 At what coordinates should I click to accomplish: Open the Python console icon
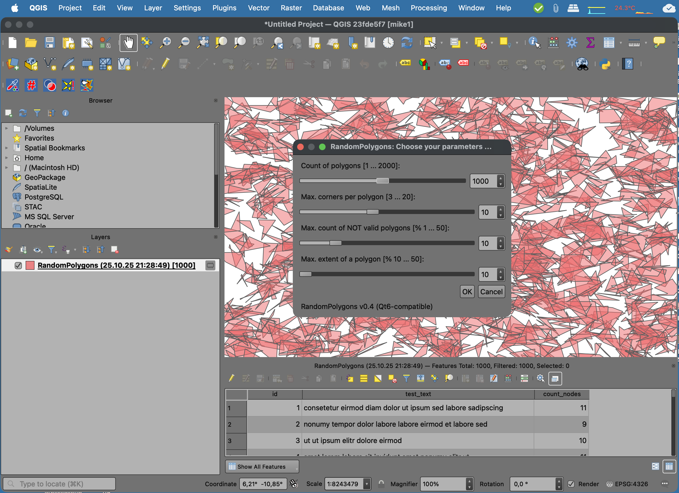(x=605, y=64)
